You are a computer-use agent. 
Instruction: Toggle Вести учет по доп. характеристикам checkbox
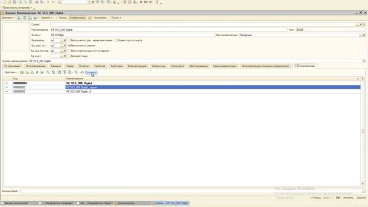(69, 40)
